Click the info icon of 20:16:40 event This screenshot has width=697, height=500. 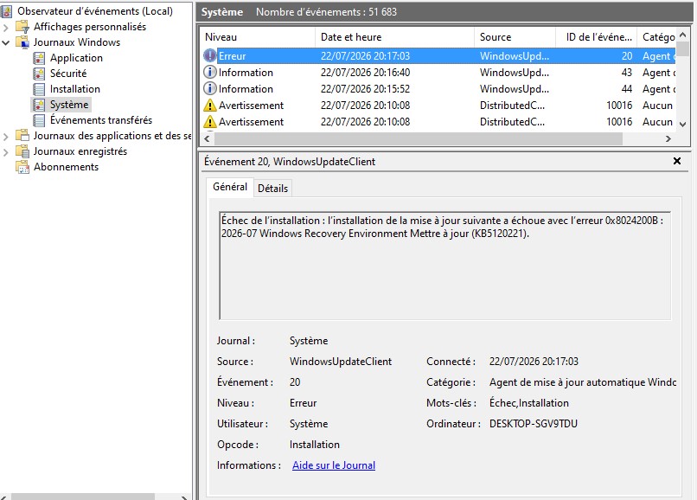[x=210, y=72]
